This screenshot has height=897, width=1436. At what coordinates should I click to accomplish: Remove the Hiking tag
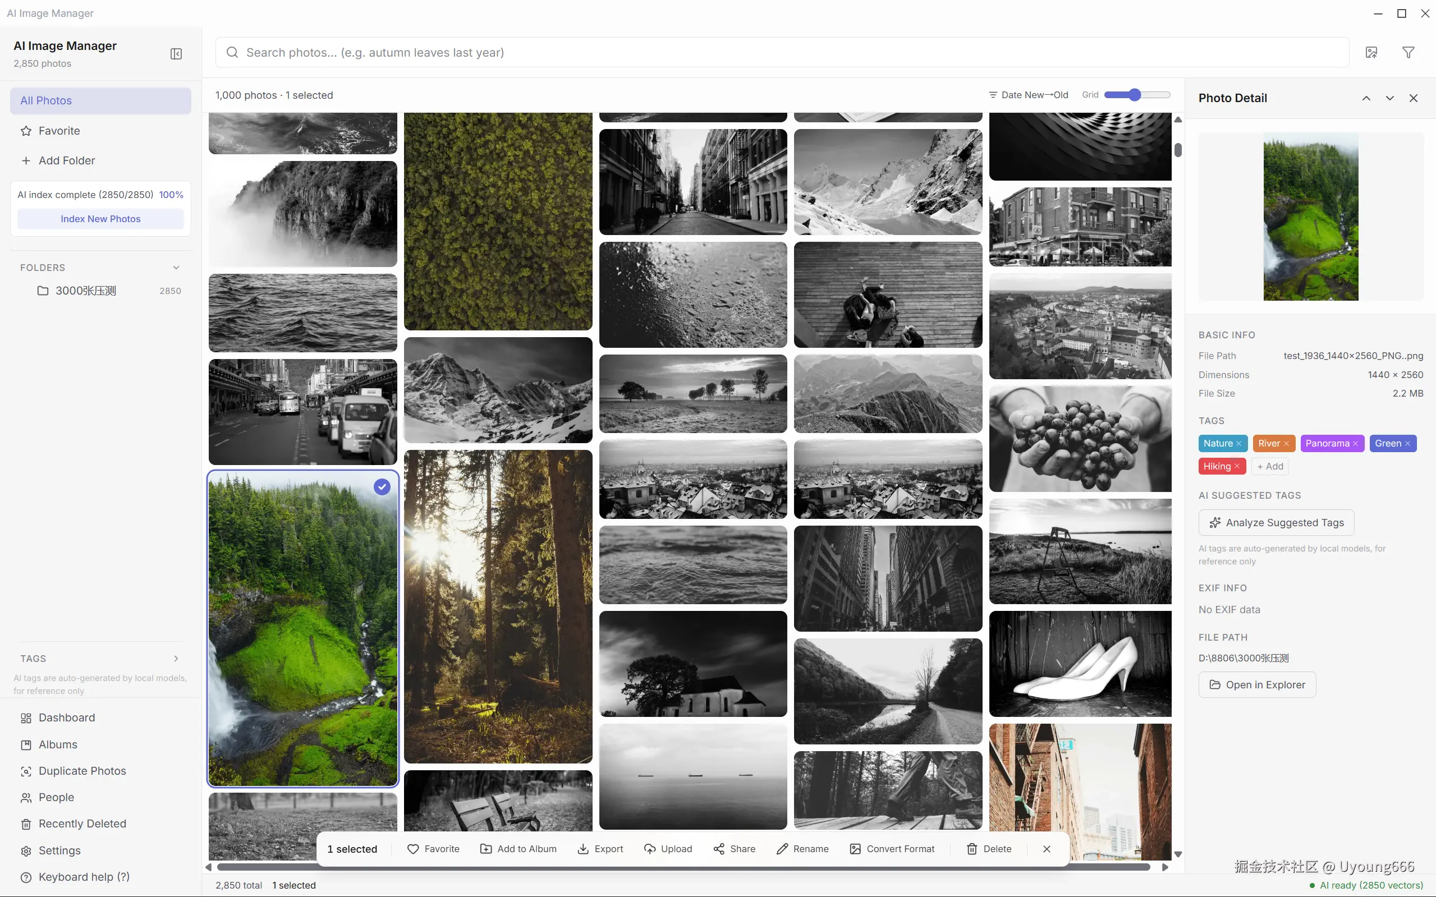point(1237,466)
